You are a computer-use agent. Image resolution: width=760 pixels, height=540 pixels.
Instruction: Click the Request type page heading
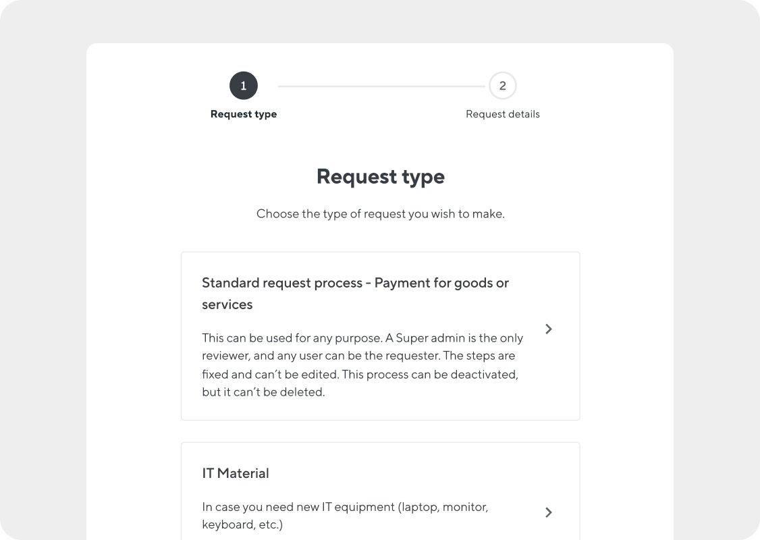point(380,176)
